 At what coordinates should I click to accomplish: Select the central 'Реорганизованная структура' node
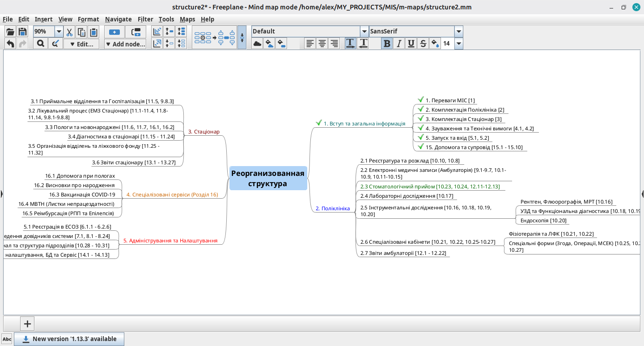pyautogui.click(x=268, y=178)
